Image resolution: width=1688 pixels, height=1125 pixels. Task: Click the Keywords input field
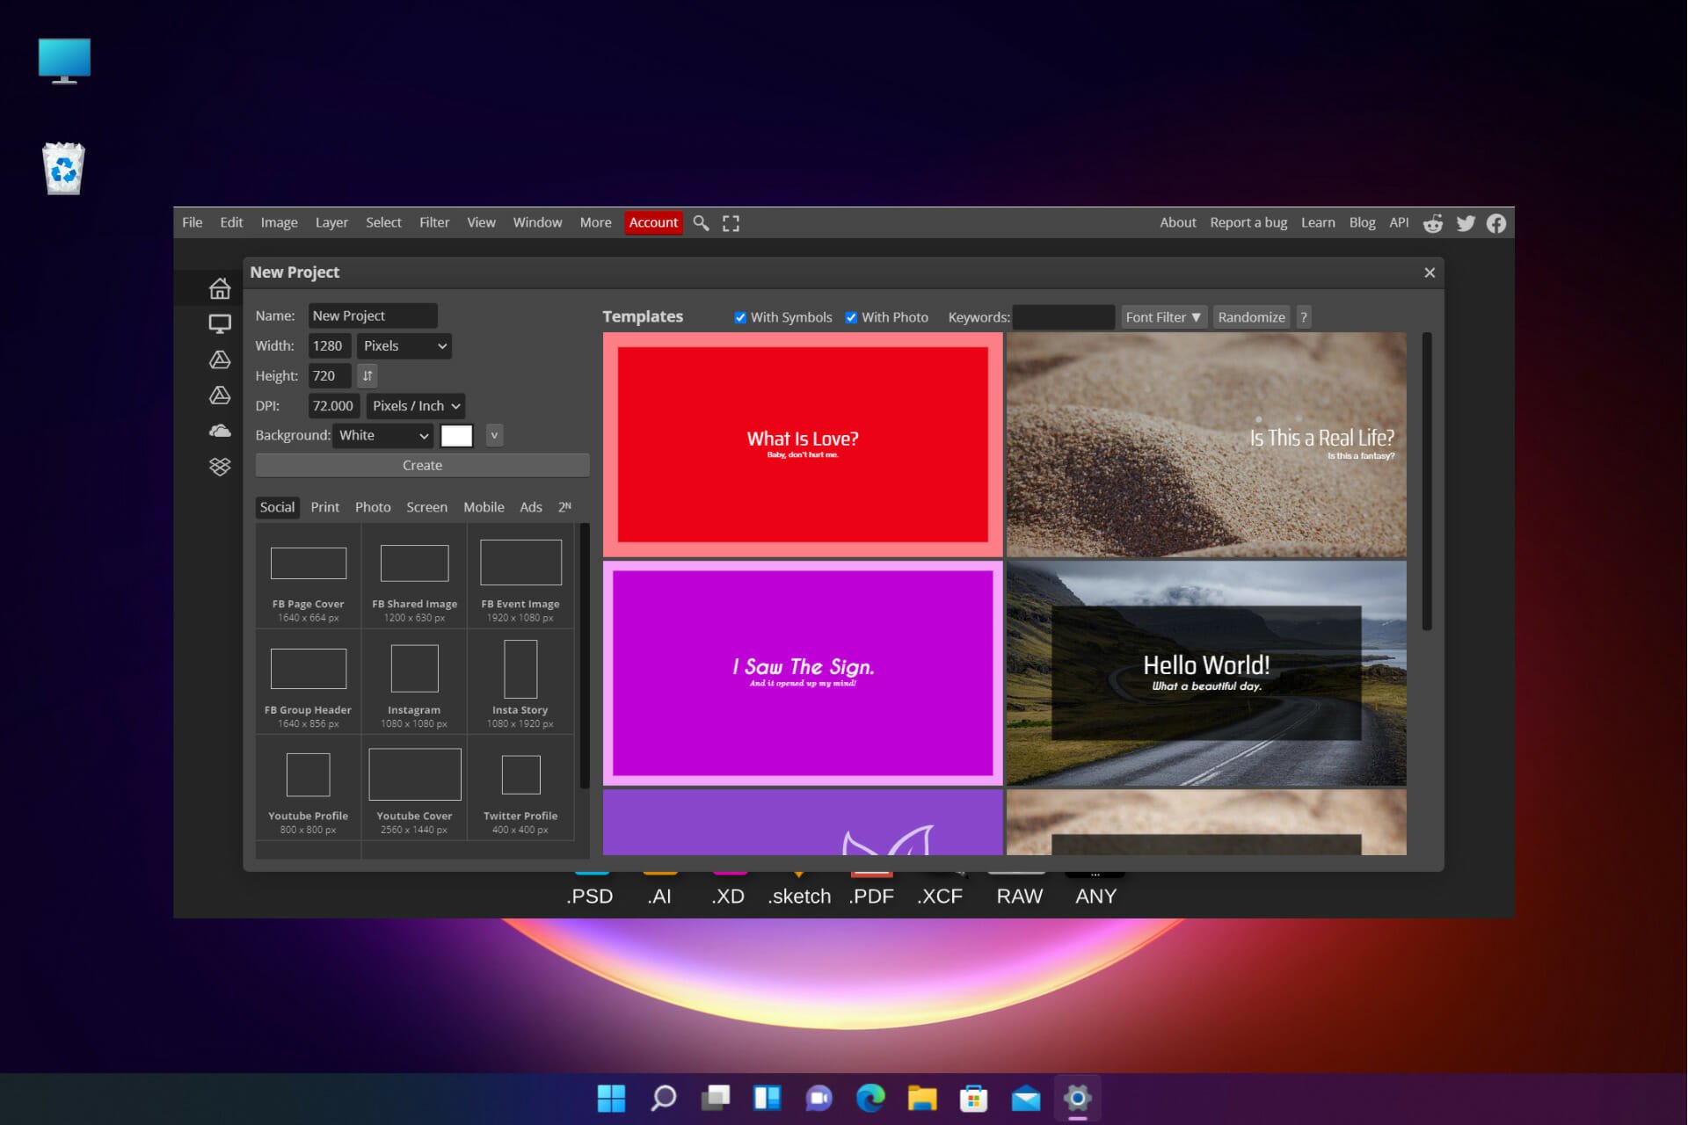pyautogui.click(x=1064, y=317)
